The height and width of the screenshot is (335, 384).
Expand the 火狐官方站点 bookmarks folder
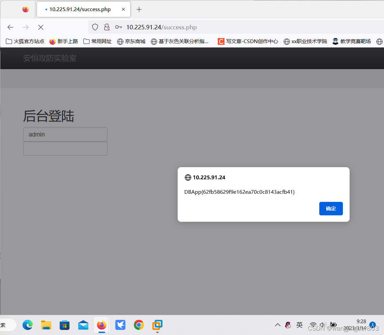pyautogui.click(x=25, y=41)
